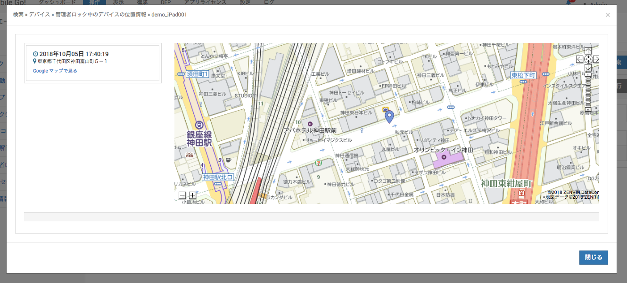Click the 神田駅北口 label on map
The height and width of the screenshot is (283, 627).
click(x=218, y=178)
